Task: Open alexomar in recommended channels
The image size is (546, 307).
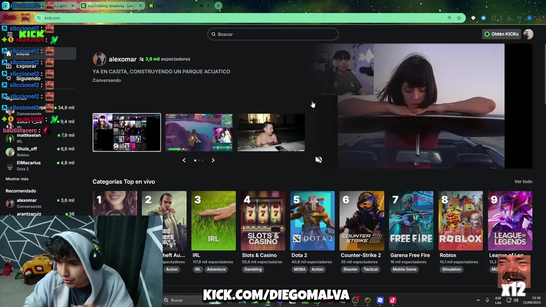Action: 40,203
